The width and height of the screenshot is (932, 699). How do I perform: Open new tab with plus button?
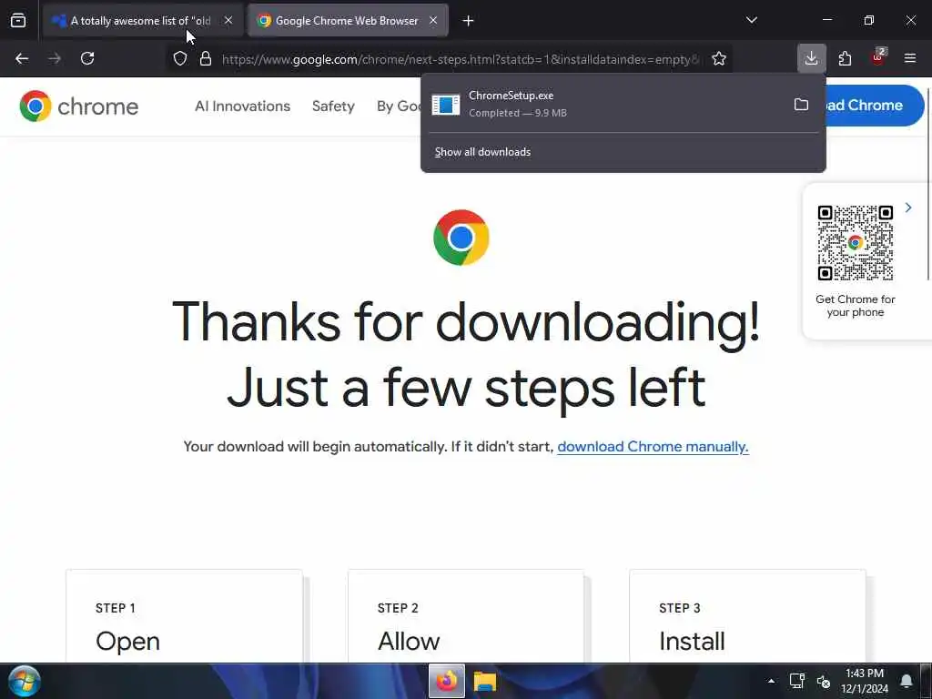click(469, 21)
